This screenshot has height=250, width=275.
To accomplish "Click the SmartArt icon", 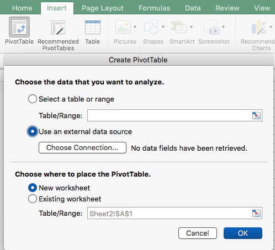I will point(178,27).
